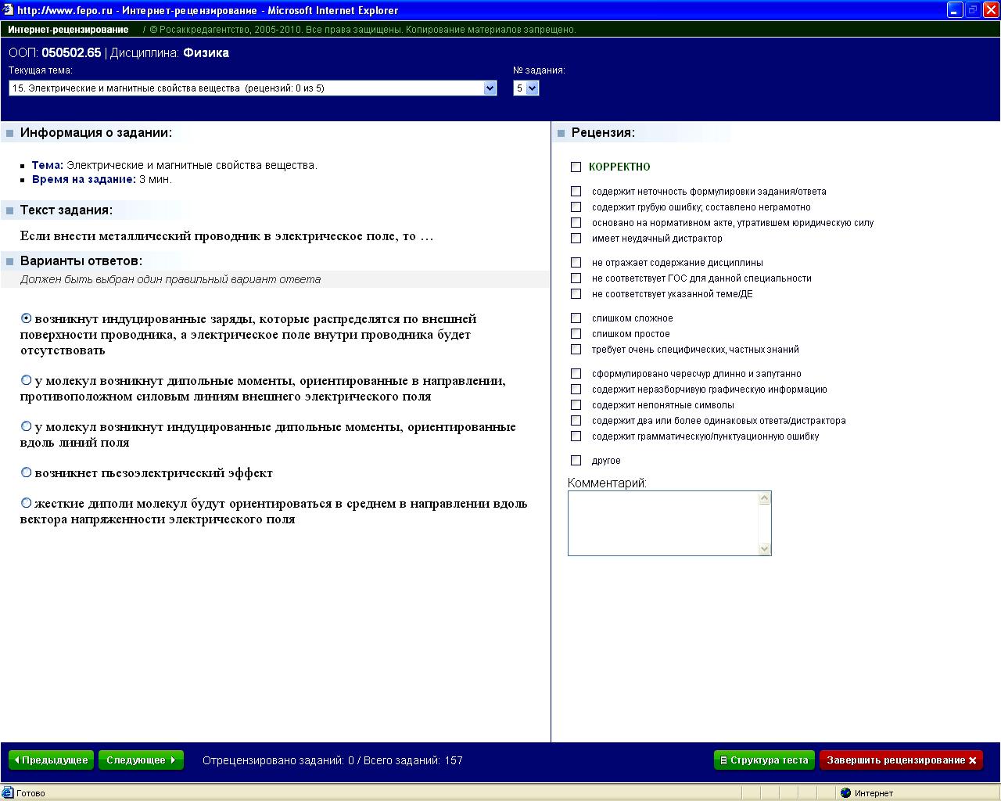Check 'не соответствует указанной теме/ДЕ' box
The height and width of the screenshot is (801, 1001).
pos(576,293)
